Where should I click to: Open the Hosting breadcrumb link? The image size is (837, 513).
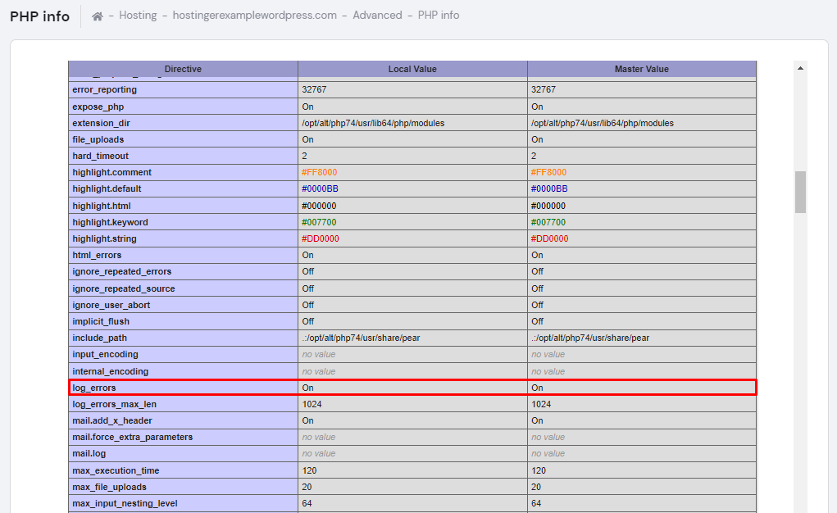pos(138,15)
